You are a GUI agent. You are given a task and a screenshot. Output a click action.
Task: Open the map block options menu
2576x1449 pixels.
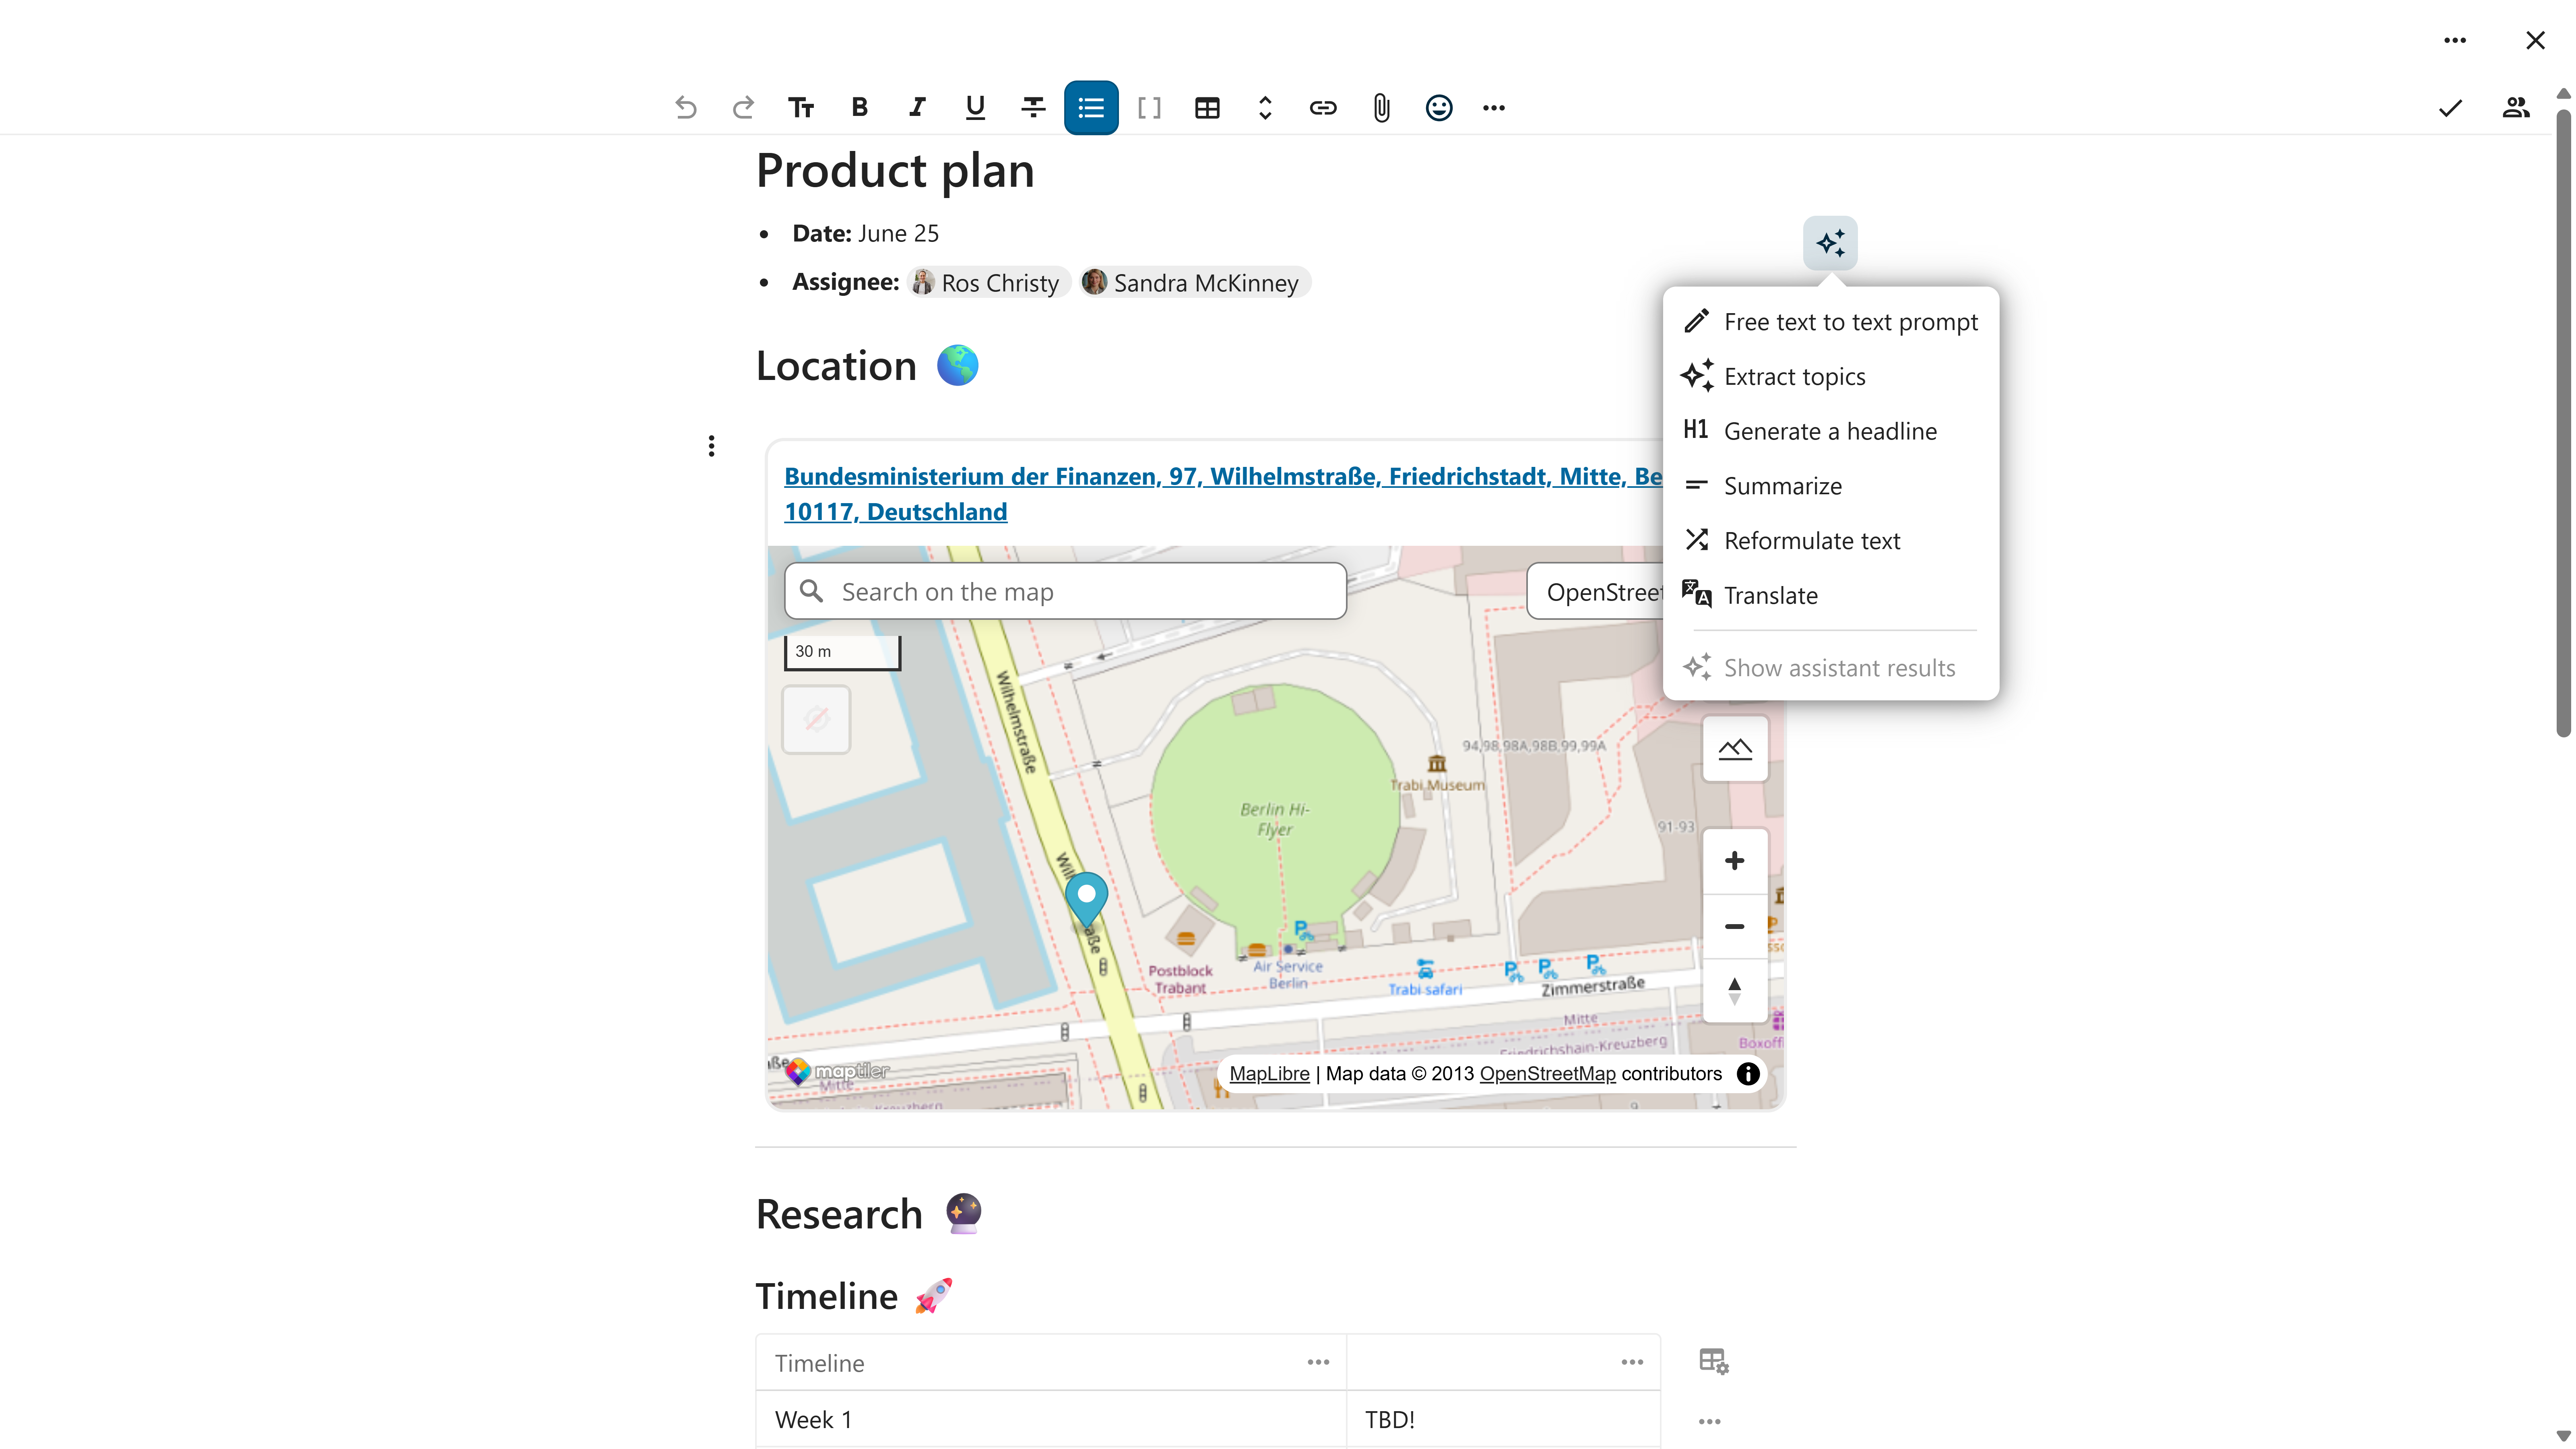711,445
